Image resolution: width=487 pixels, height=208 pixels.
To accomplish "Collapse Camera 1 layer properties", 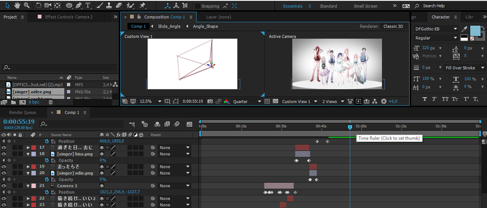I will point(28,186).
